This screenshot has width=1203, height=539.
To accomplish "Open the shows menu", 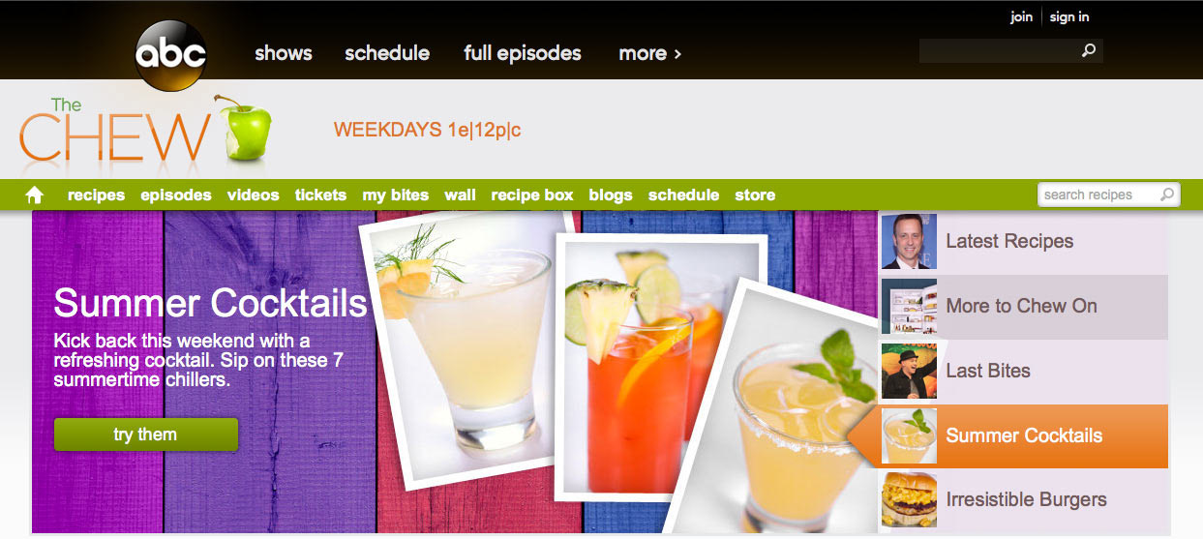I will click(x=284, y=53).
